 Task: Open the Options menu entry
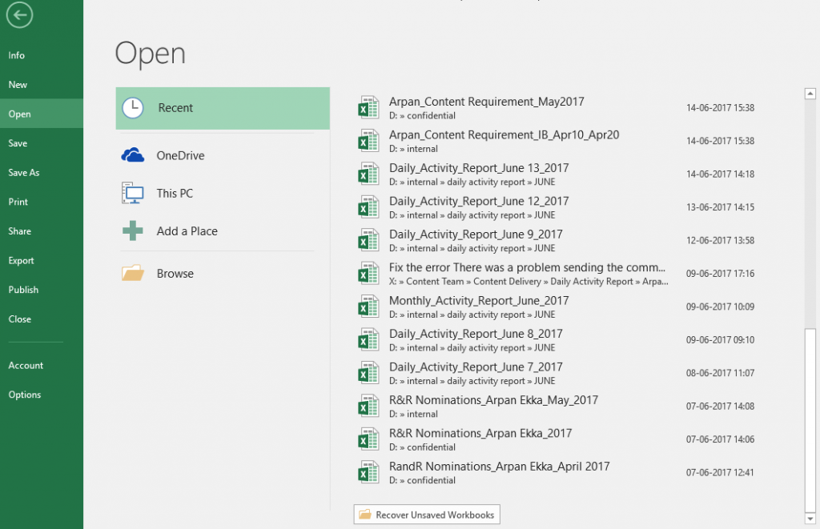(25, 395)
